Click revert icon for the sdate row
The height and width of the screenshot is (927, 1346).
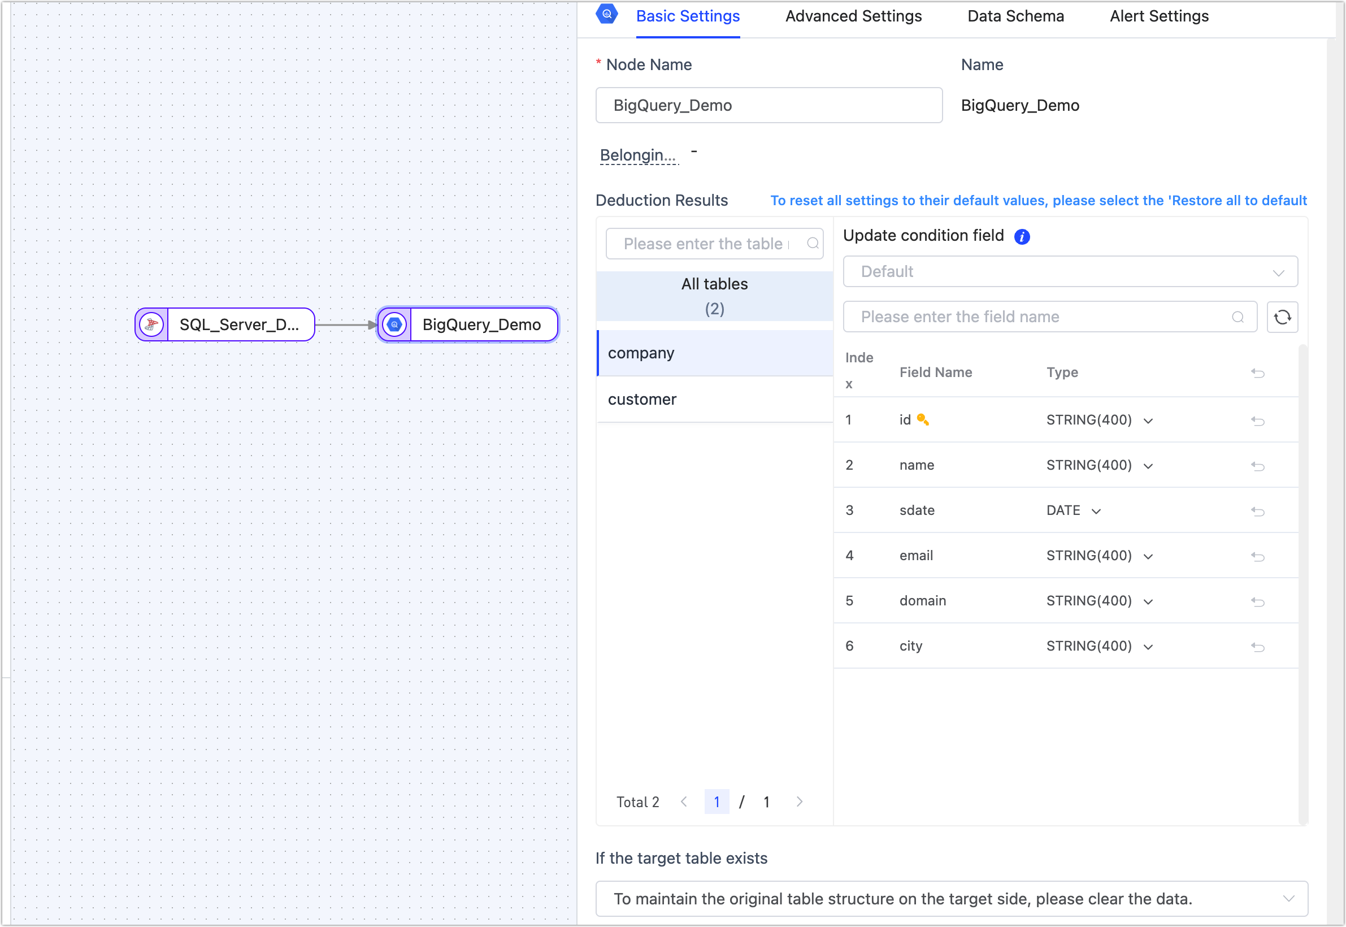[x=1257, y=511]
